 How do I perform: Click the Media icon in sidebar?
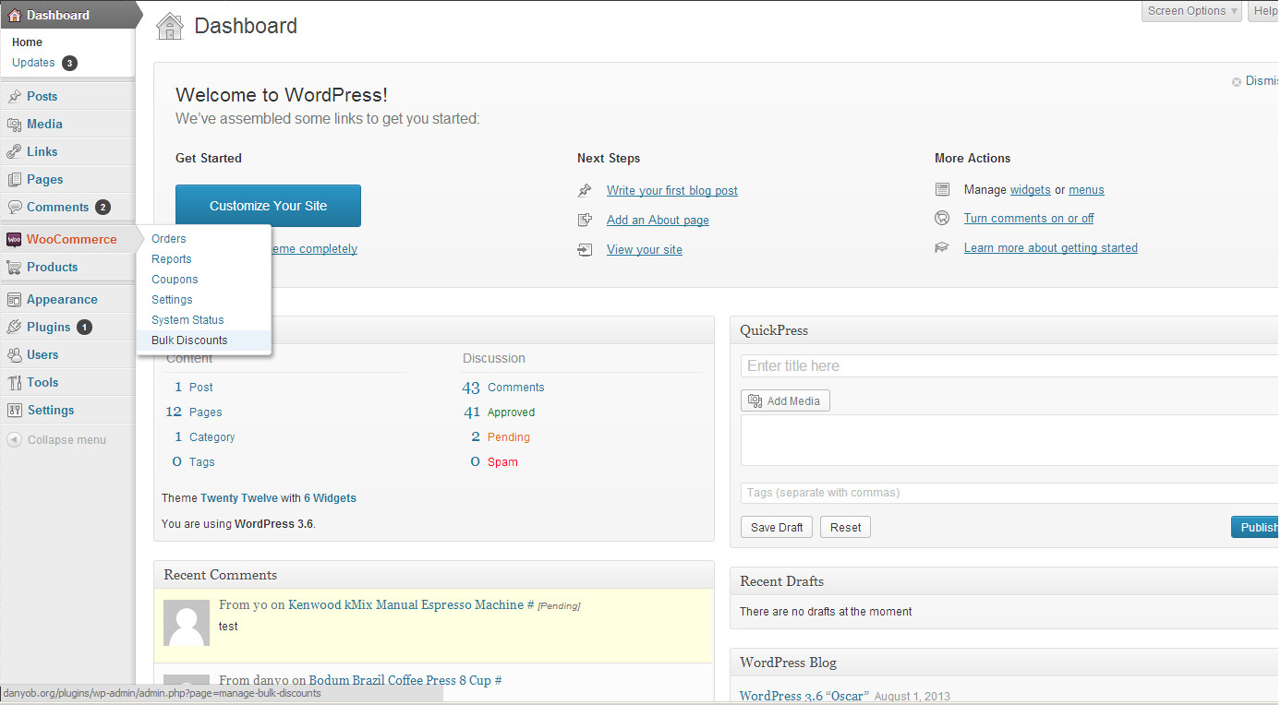[14, 124]
